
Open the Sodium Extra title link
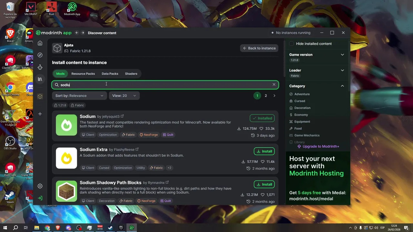(94, 150)
